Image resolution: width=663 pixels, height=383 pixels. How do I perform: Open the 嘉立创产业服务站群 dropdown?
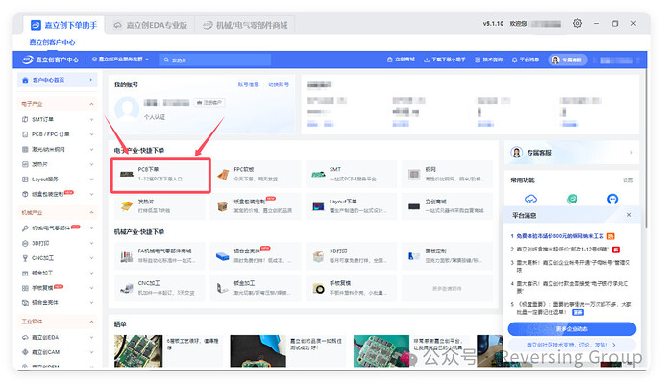120,60
